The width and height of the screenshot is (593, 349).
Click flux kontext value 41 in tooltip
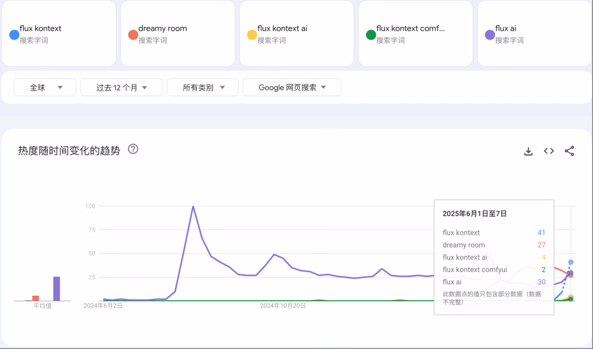click(541, 233)
